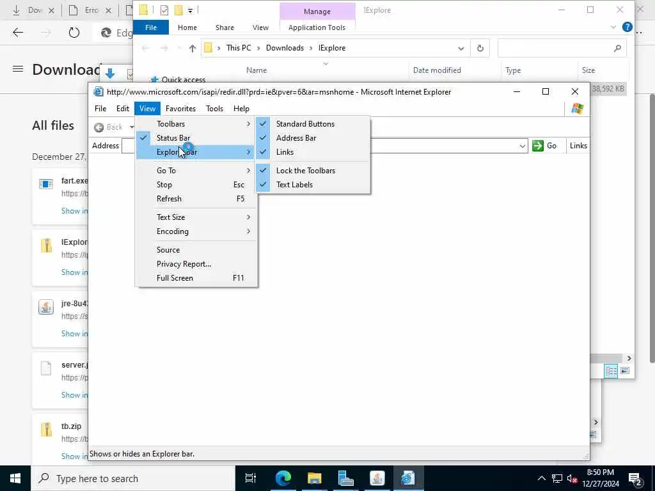The height and width of the screenshot is (491, 655).
Task: Open the notification center icon
Action: (635, 479)
